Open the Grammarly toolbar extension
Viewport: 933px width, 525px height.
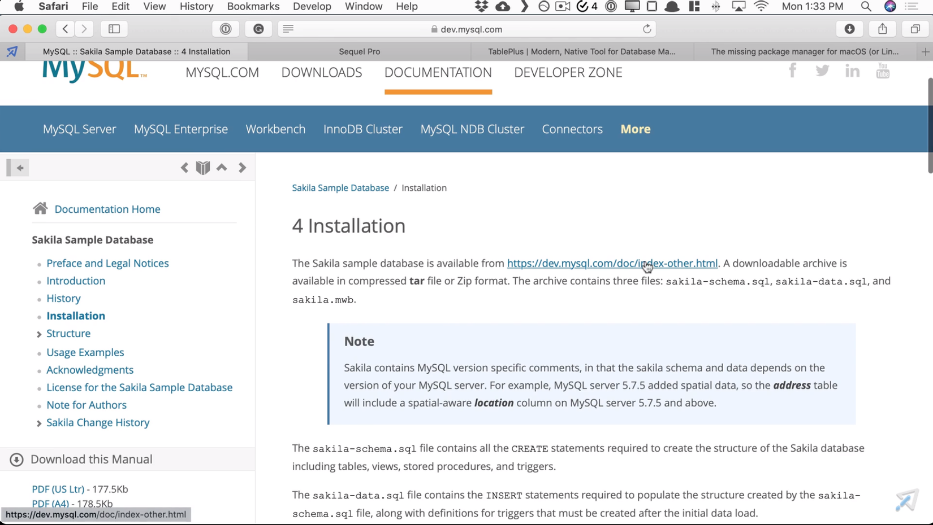[x=258, y=29]
